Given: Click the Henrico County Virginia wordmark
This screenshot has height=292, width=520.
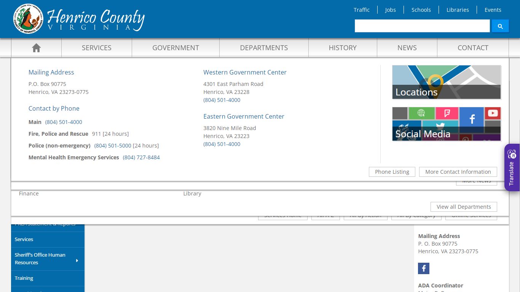Looking at the screenshot, I should point(96,20).
